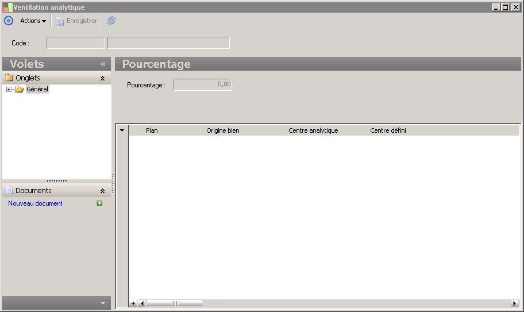Collapse the Onglets section

pyautogui.click(x=103, y=78)
